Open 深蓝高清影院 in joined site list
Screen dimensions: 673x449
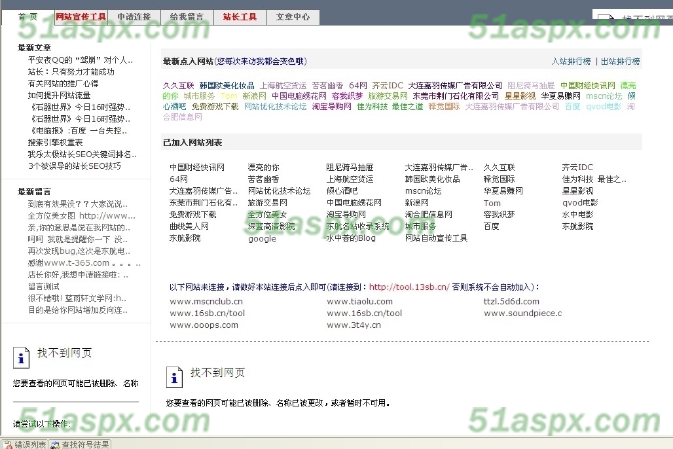[x=272, y=226]
